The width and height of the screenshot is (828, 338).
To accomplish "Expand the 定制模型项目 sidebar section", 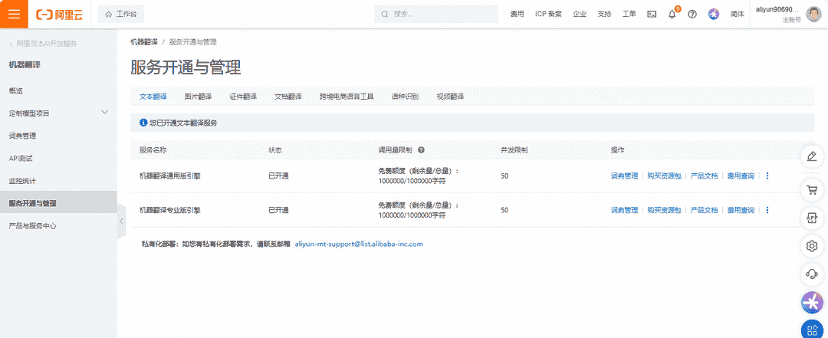I will pyautogui.click(x=105, y=113).
